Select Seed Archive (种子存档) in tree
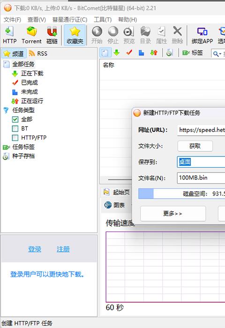The image size is (225, 328). [23, 156]
